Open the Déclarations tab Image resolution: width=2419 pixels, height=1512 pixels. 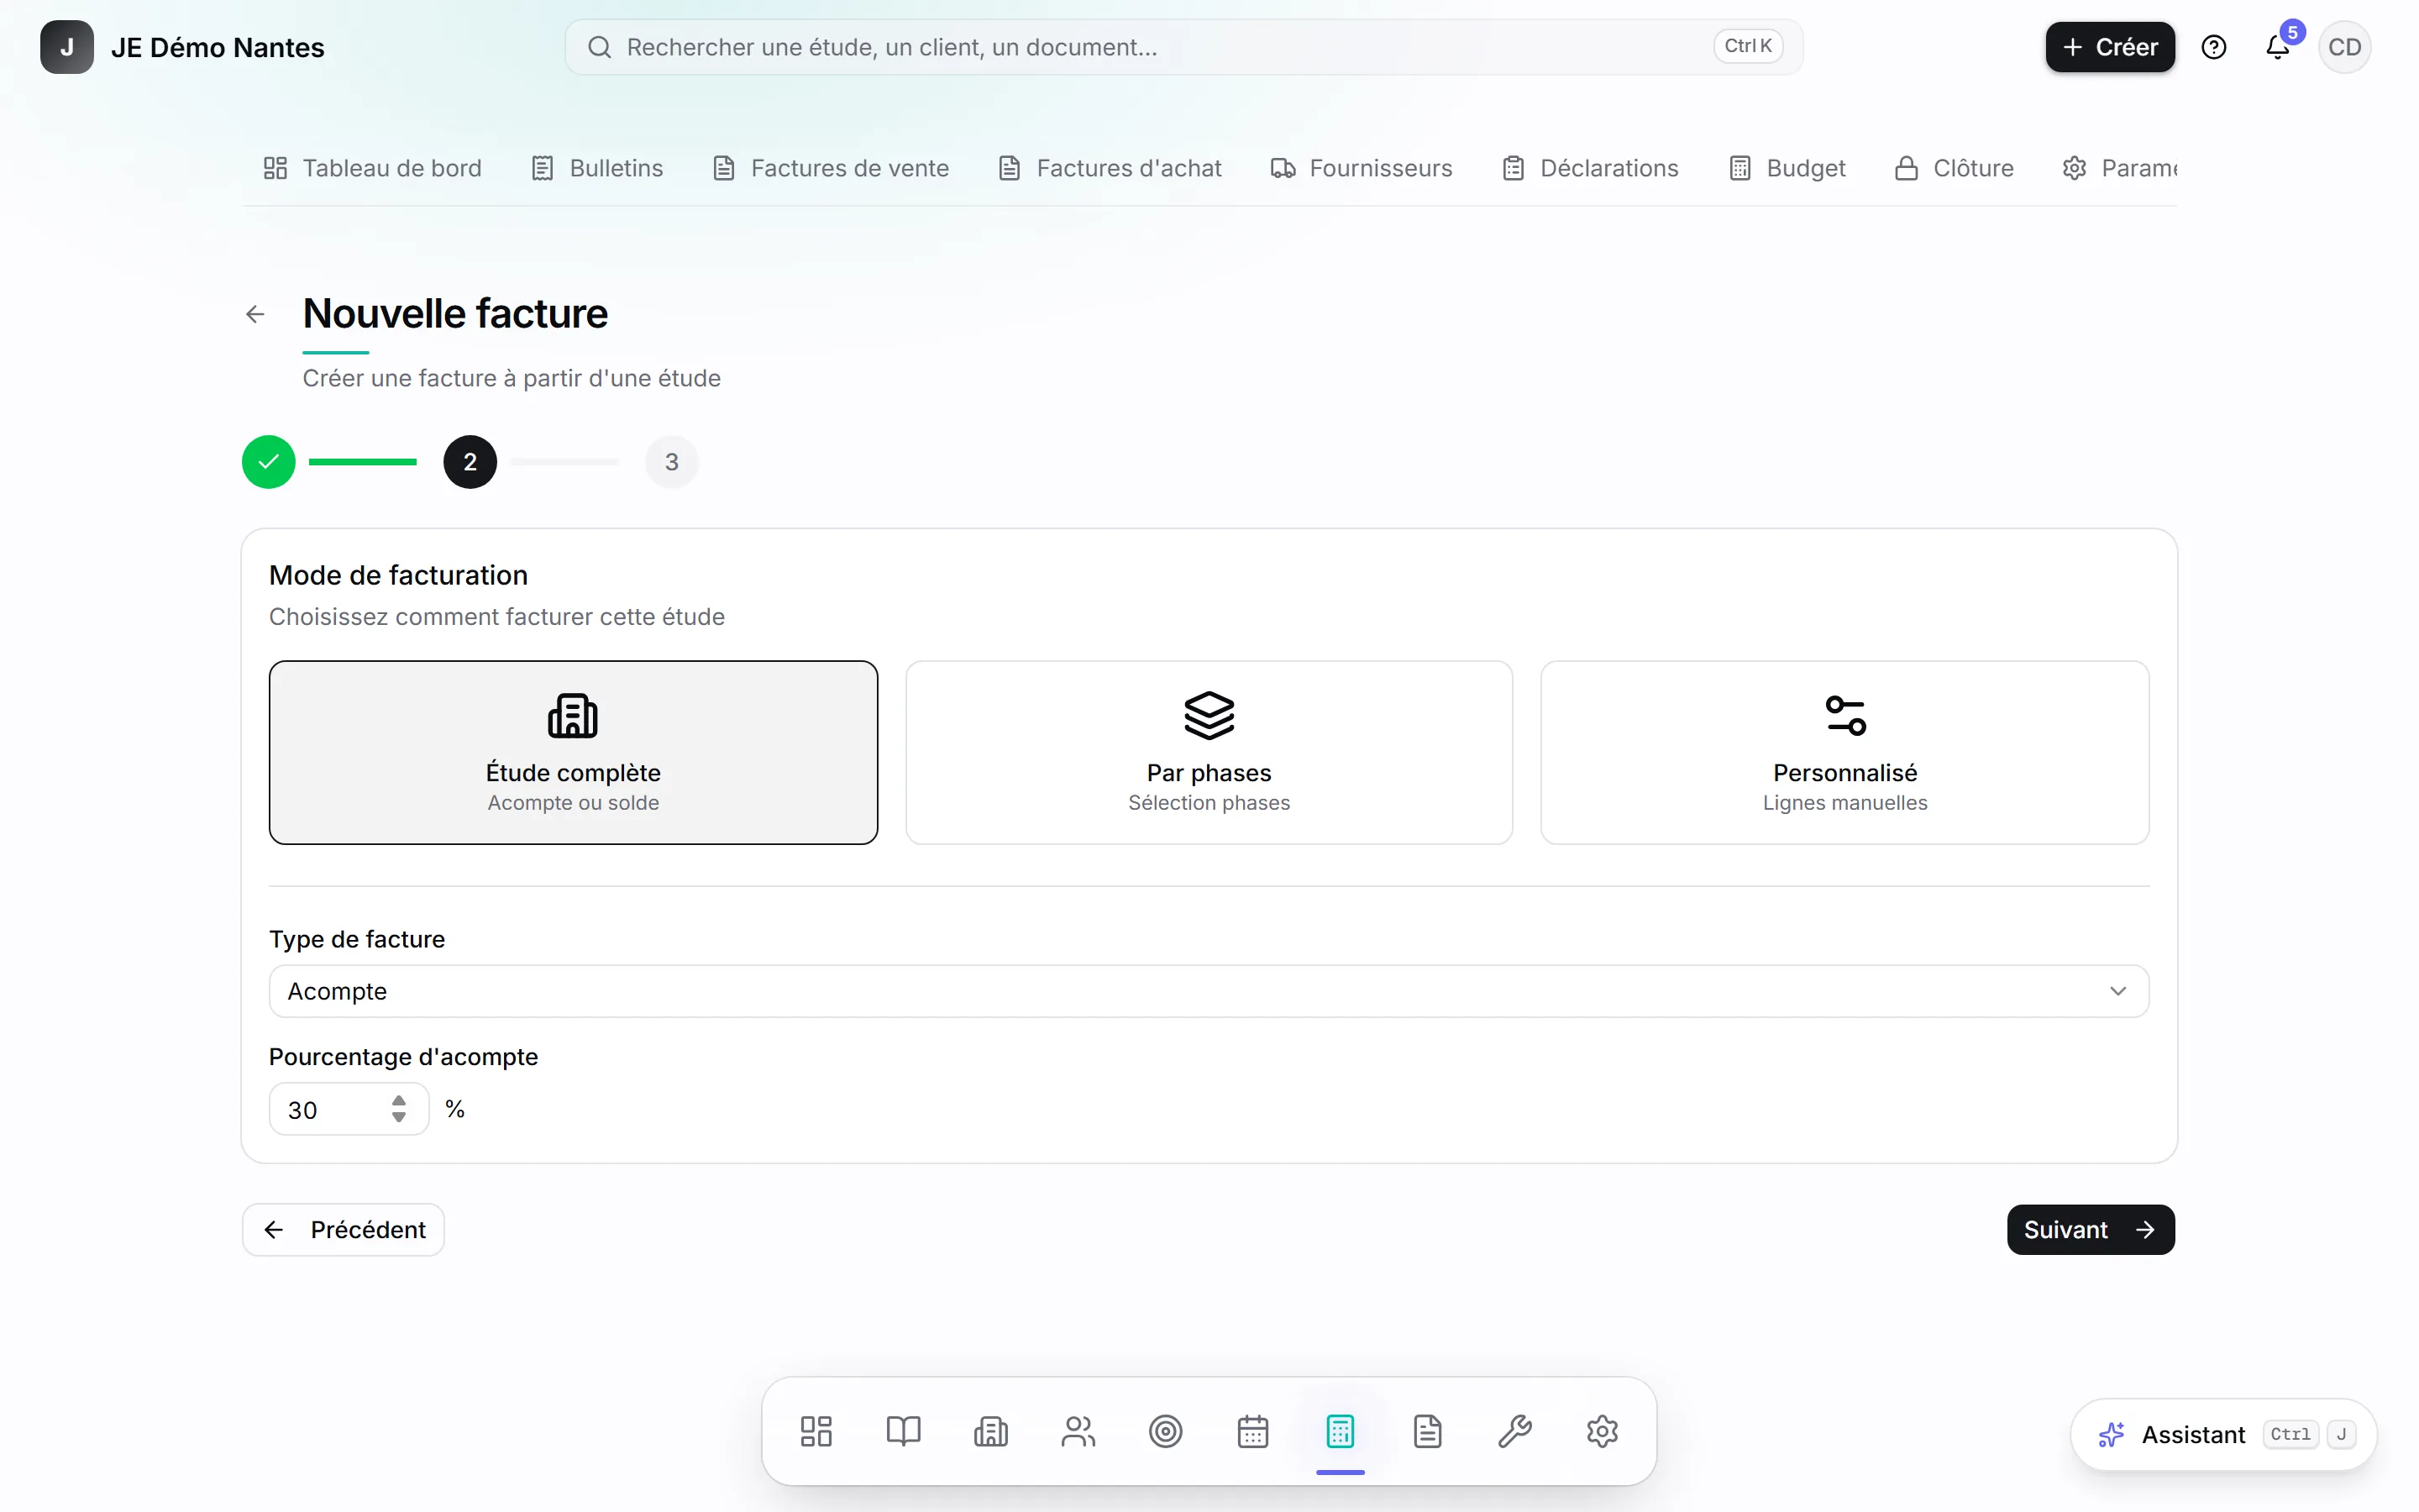click(x=1590, y=168)
